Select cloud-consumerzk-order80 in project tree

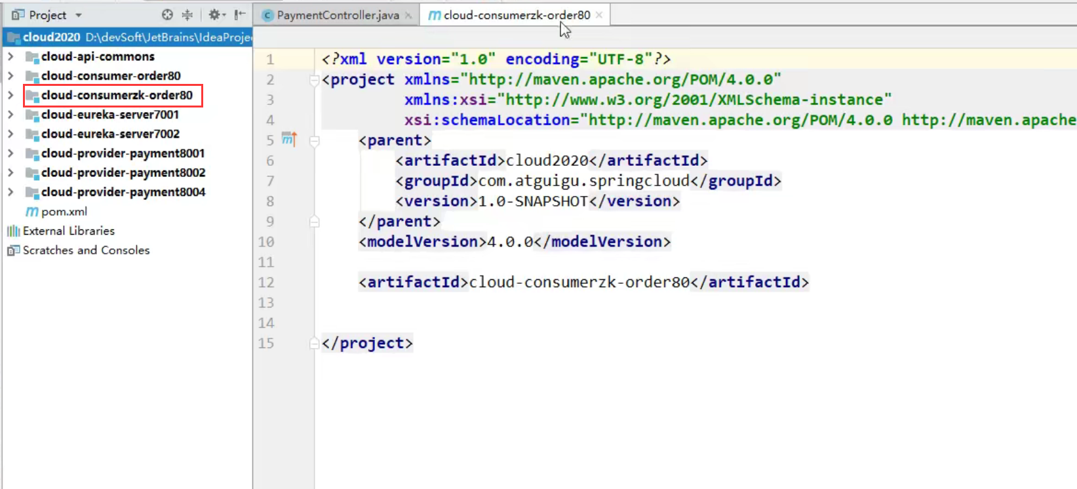point(117,95)
